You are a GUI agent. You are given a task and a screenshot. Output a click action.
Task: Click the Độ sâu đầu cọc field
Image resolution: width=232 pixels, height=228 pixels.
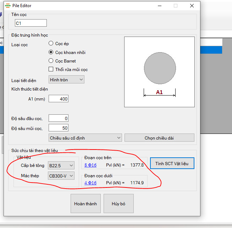[59, 118]
